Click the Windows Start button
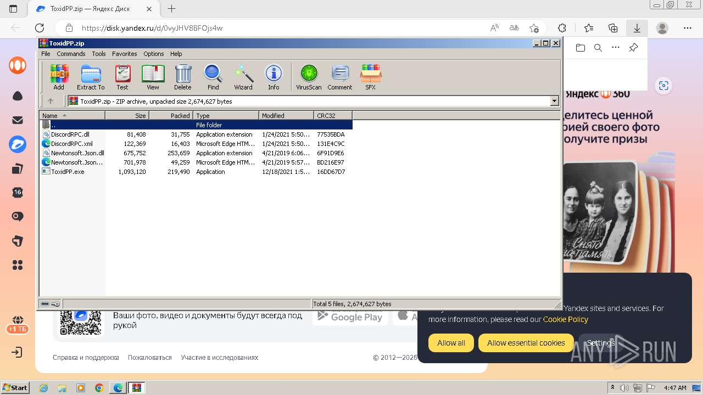The image size is (703, 395). tap(15, 388)
